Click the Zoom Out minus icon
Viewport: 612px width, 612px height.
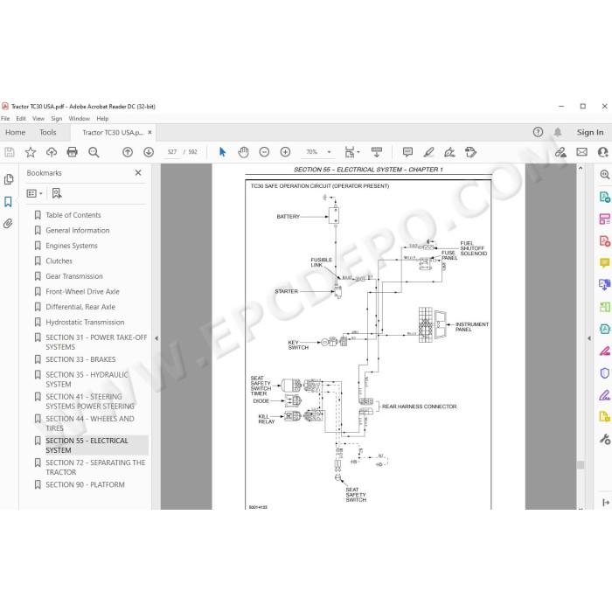[x=264, y=152]
